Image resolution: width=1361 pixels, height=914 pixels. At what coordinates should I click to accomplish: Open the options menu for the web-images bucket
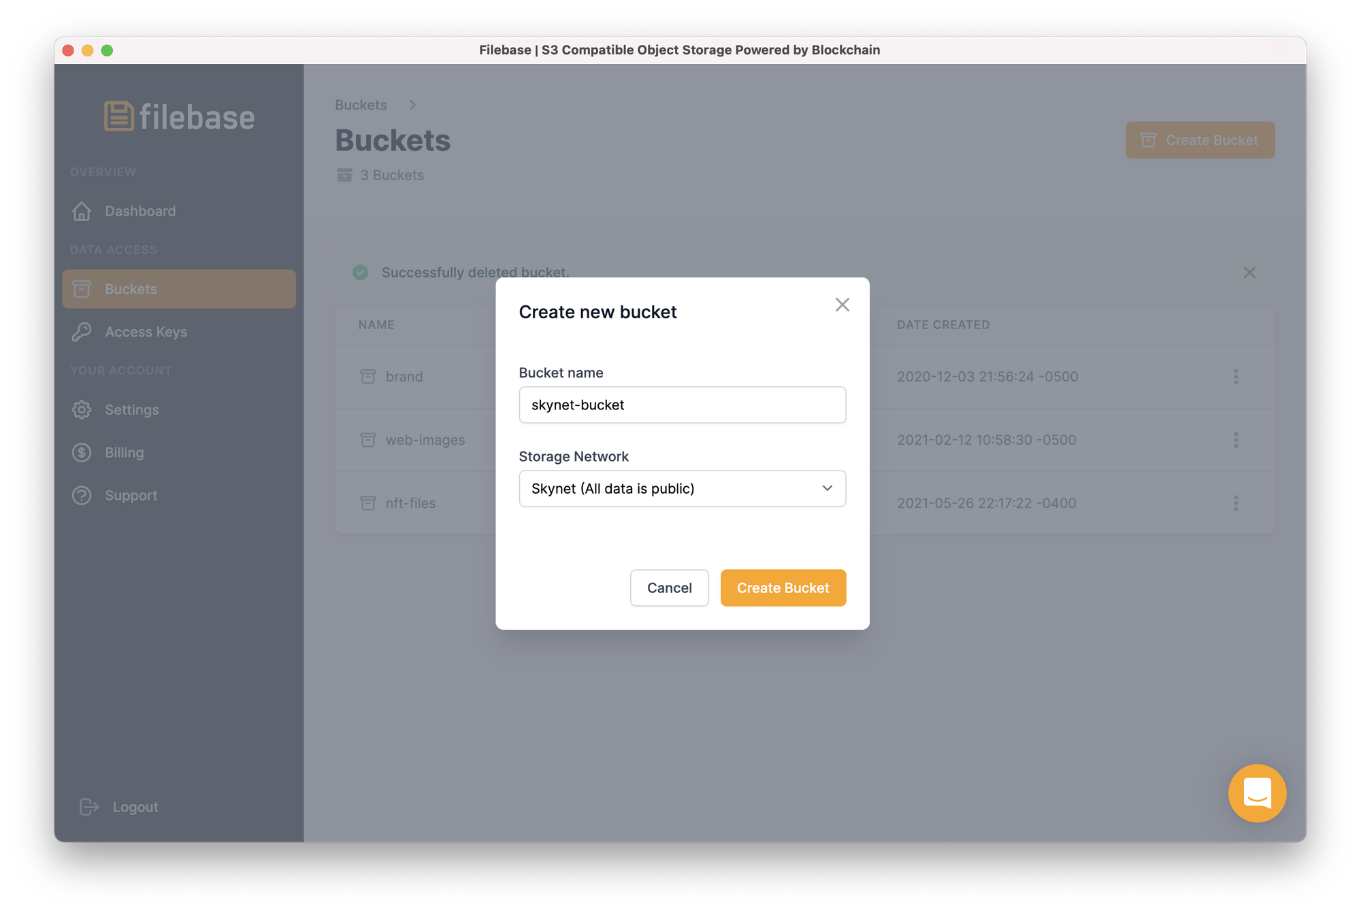coord(1236,440)
